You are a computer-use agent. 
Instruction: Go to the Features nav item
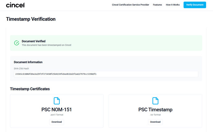(157, 5)
